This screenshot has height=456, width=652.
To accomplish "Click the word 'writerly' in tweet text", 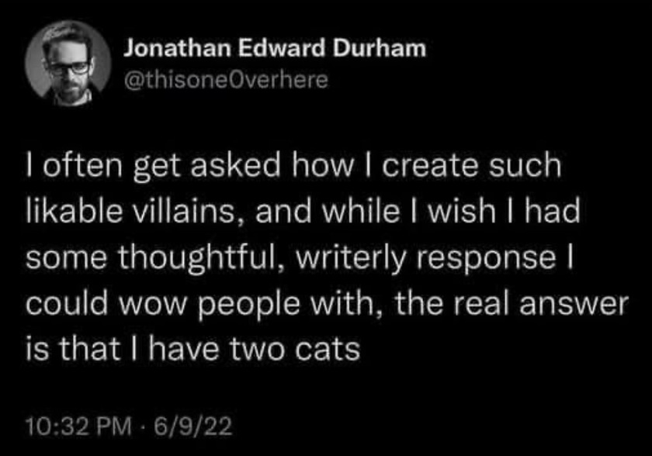I will (x=351, y=258).
